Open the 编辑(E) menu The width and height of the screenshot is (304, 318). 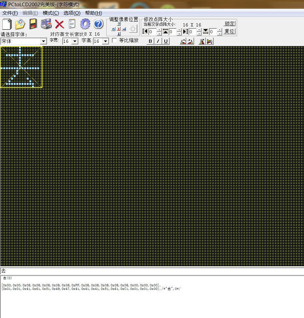pos(30,13)
